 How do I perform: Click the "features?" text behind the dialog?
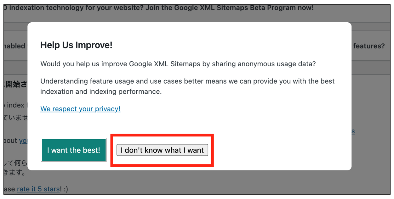coord(369,46)
